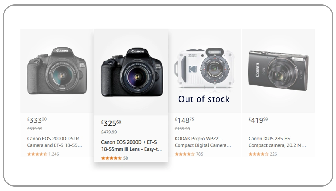
Task: Open the Canon EOS 2000D + EF-S title link
Action: point(132,145)
